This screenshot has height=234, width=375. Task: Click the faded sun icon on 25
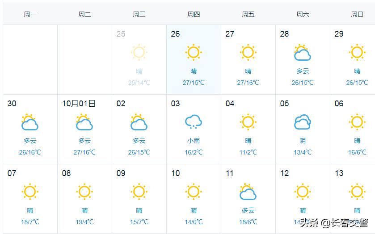click(x=139, y=52)
